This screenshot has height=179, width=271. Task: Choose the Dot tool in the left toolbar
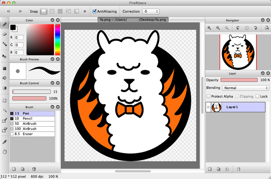pyautogui.click(x=5, y=44)
